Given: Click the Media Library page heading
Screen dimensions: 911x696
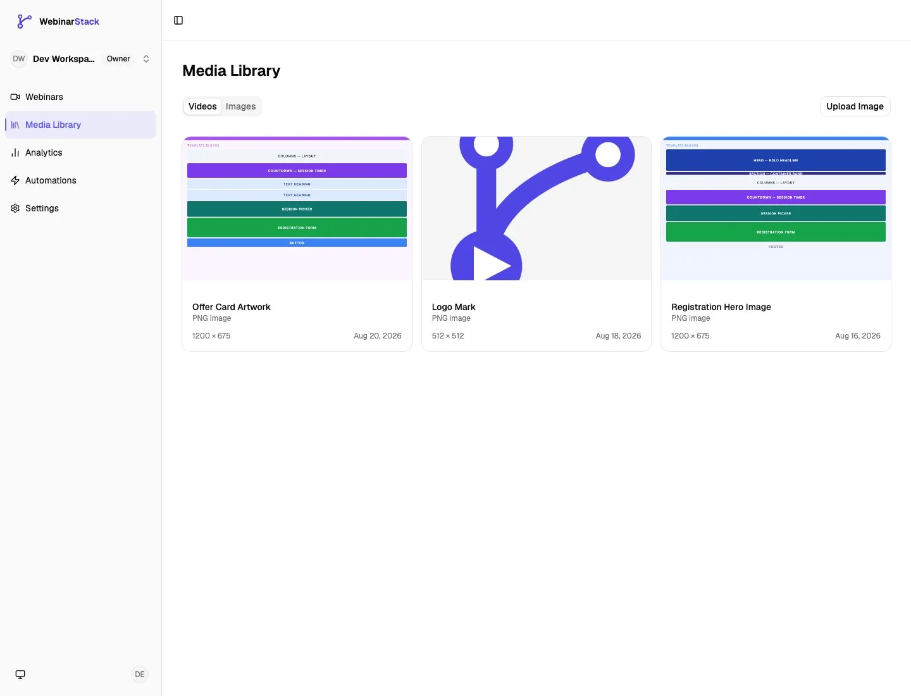Looking at the screenshot, I should [x=232, y=71].
